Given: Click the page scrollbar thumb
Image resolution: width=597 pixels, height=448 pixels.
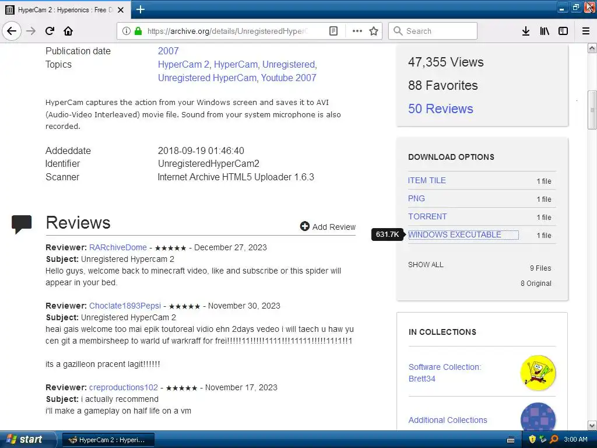Looking at the screenshot, I should (x=592, y=110).
